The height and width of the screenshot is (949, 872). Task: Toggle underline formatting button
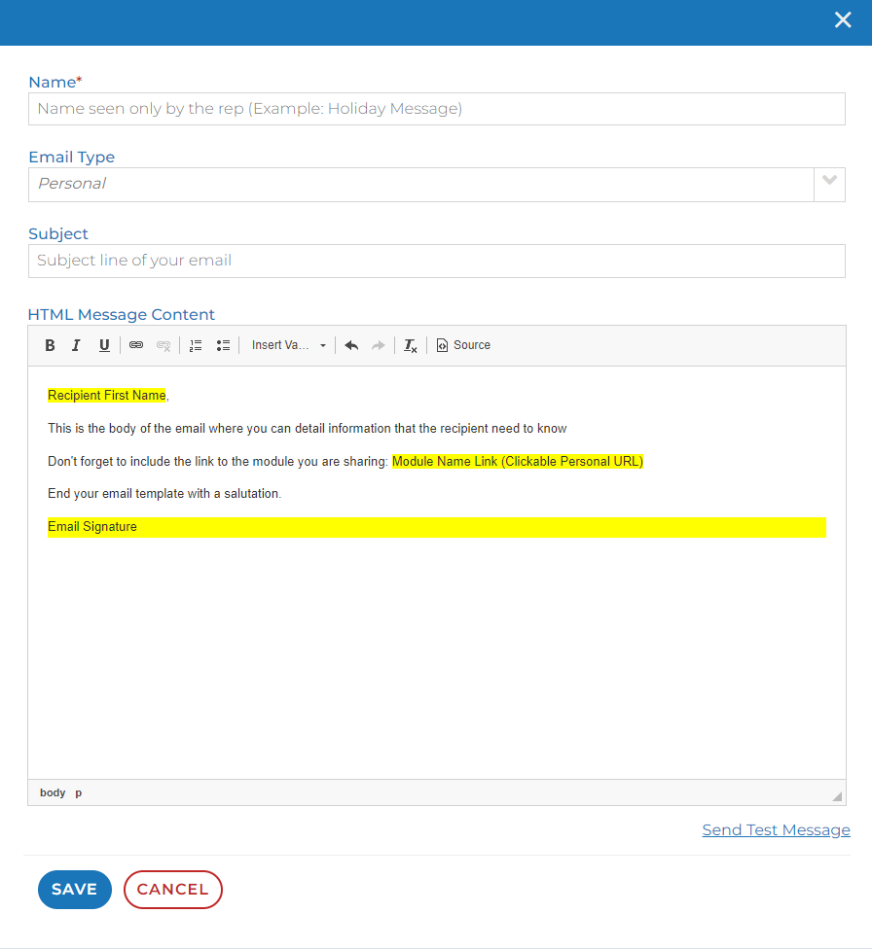point(104,345)
